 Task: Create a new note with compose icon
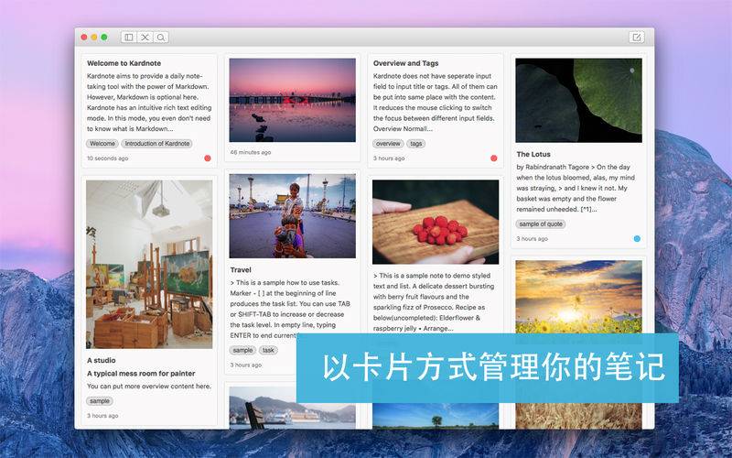click(x=636, y=37)
